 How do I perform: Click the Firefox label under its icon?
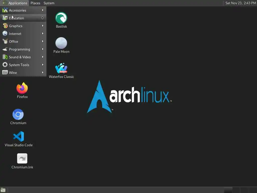pos(22,97)
